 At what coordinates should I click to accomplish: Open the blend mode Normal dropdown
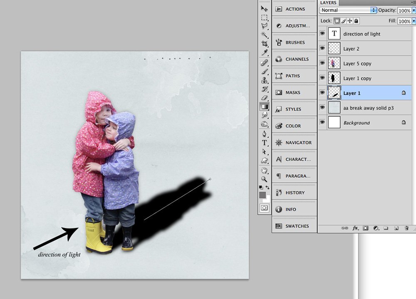click(348, 10)
